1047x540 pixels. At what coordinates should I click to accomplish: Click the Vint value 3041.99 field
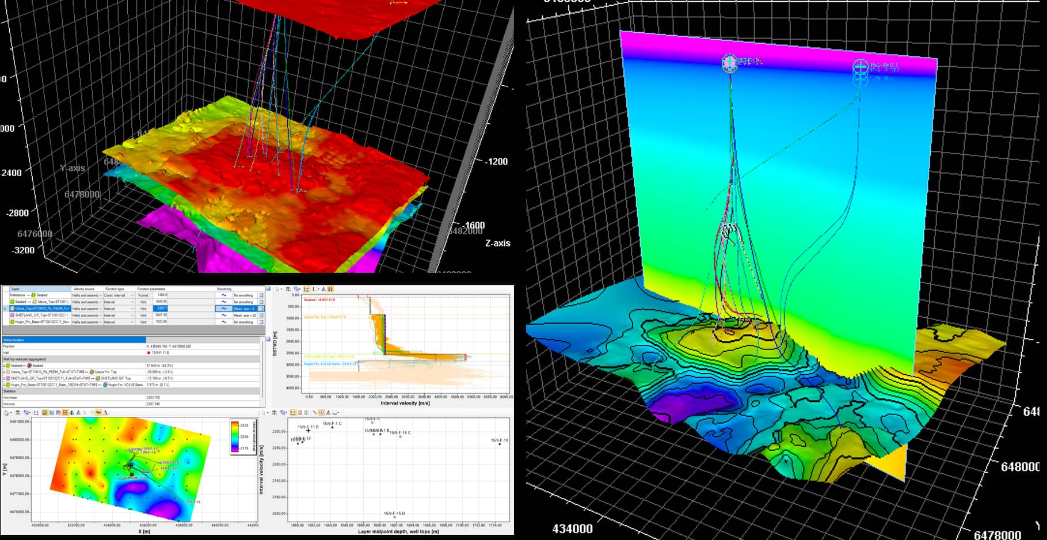tap(160, 315)
